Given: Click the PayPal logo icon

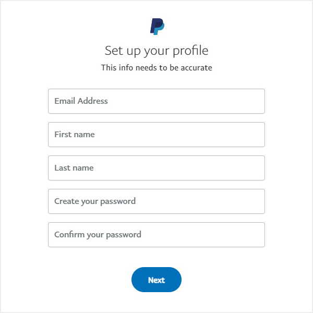Looking at the screenshot, I should coord(157,27).
